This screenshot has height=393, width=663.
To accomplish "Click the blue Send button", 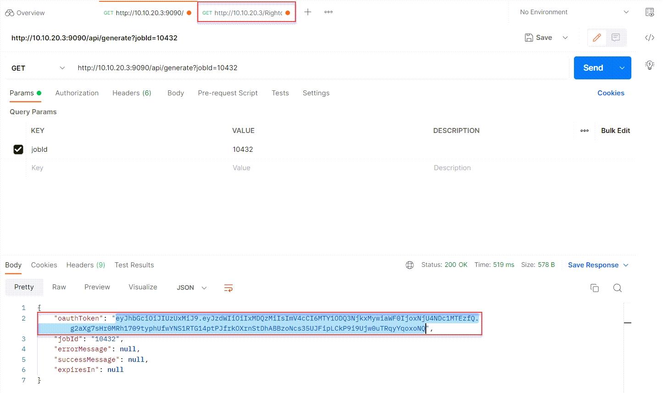I will 593,68.
